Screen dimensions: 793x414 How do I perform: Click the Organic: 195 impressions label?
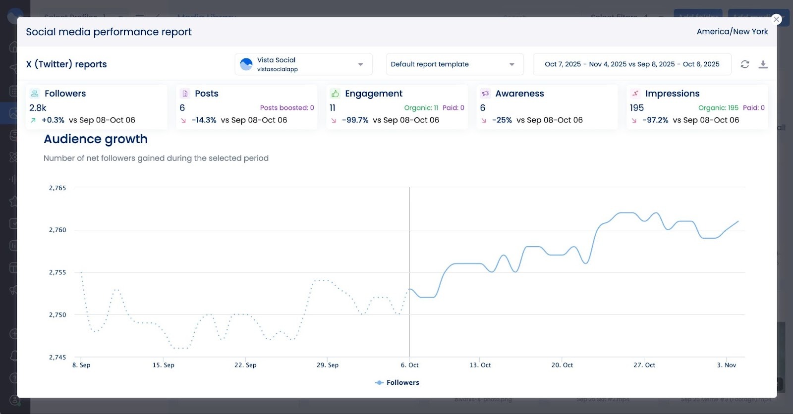coord(718,108)
